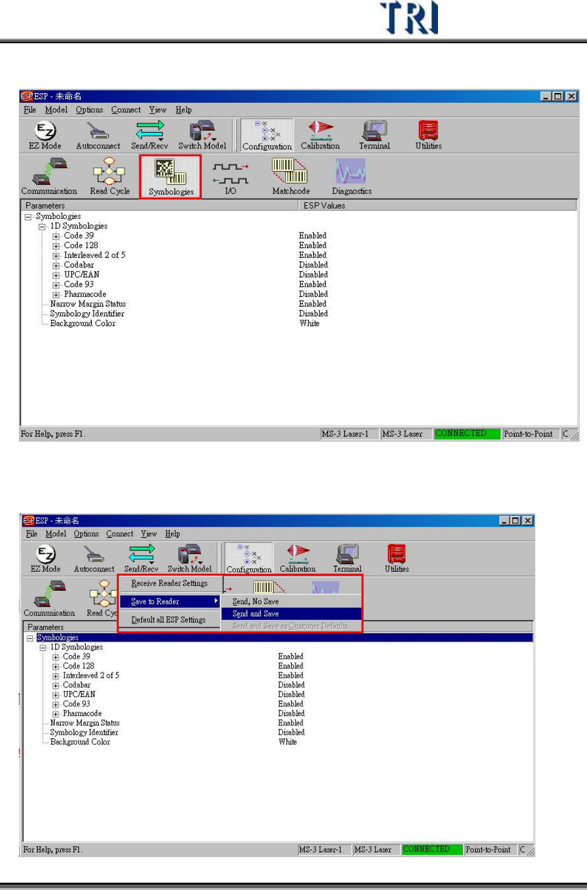This screenshot has height=890, width=587.
Task: Expand Interleaved 2 of 5 in upper tree
Action: tap(56, 256)
